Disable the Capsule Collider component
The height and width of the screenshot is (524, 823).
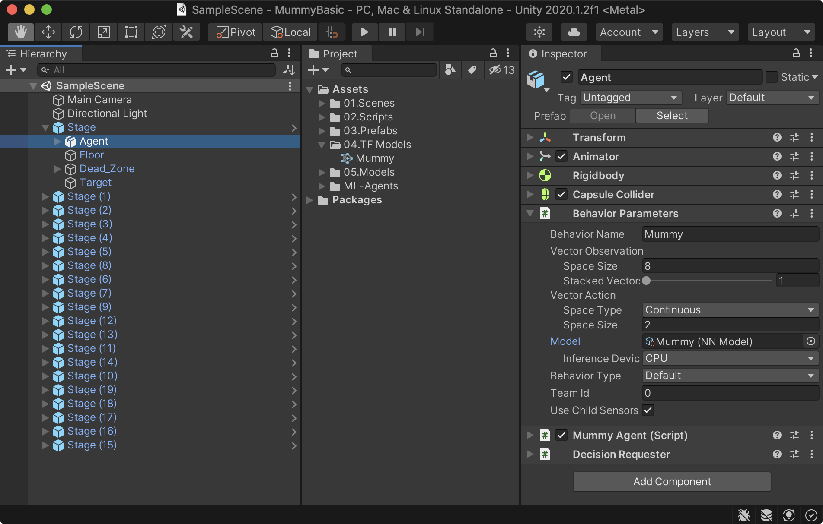tap(561, 194)
